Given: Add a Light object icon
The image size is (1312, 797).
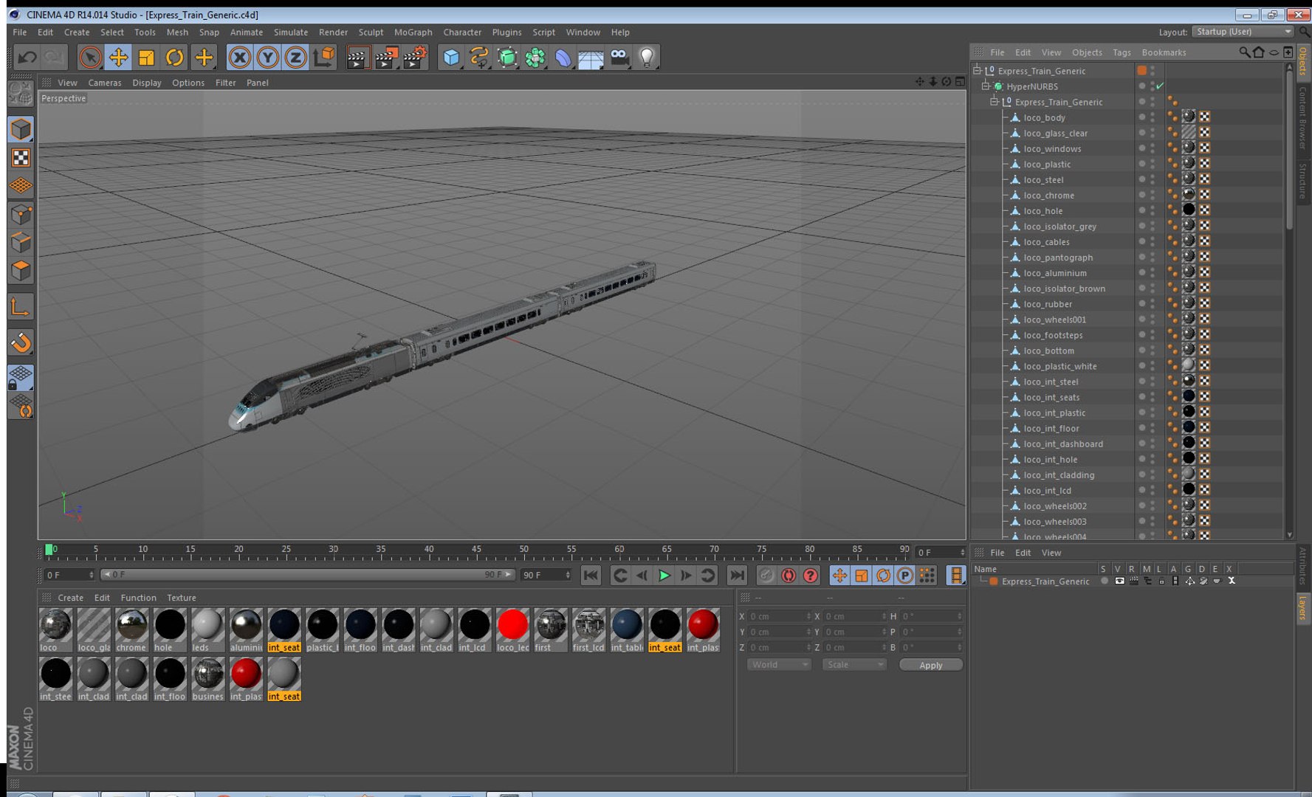Looking at the screenshot, I should (647, 58).
